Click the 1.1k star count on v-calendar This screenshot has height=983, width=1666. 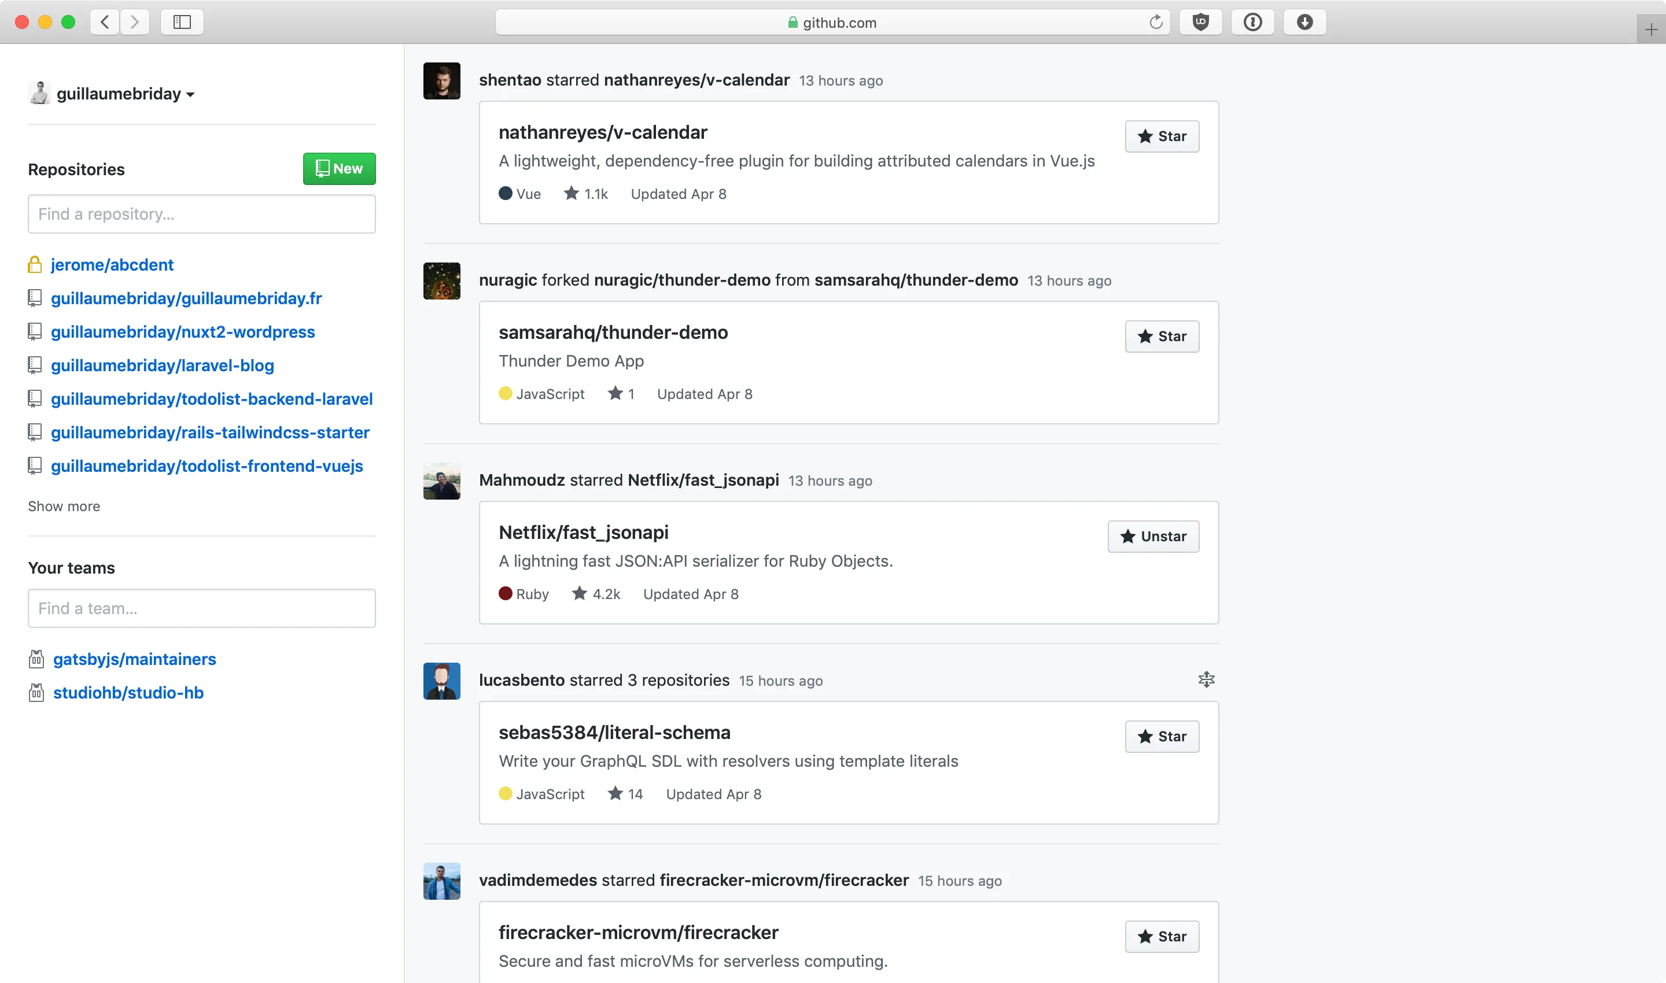pos(586,194)
